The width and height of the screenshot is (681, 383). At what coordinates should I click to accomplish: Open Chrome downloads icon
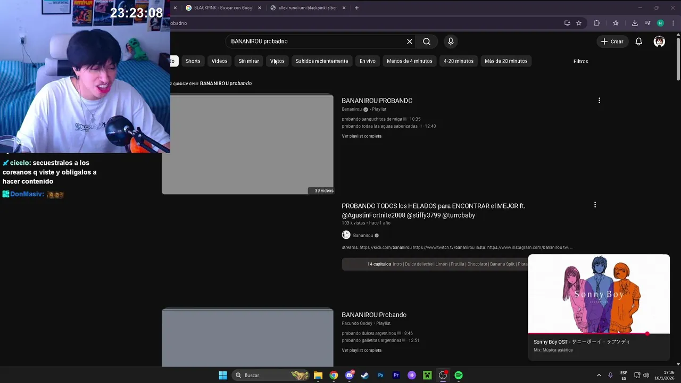click(x=635, y=23)
